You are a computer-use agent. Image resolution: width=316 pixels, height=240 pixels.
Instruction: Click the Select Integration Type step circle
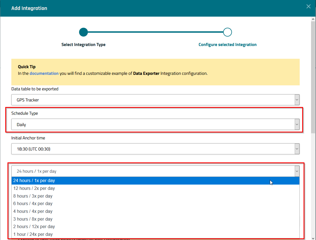(83, 32)
